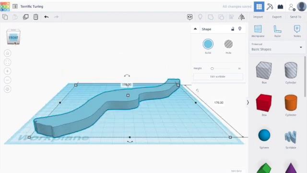Click the Paste toolbar icon

[x=15, y=17]
